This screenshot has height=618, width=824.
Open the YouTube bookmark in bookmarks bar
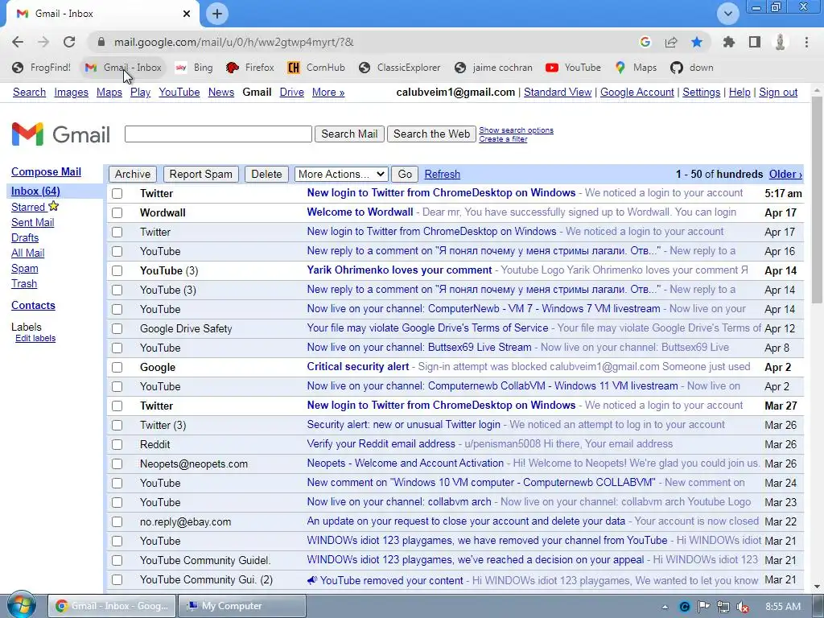[x=573, y=68]
